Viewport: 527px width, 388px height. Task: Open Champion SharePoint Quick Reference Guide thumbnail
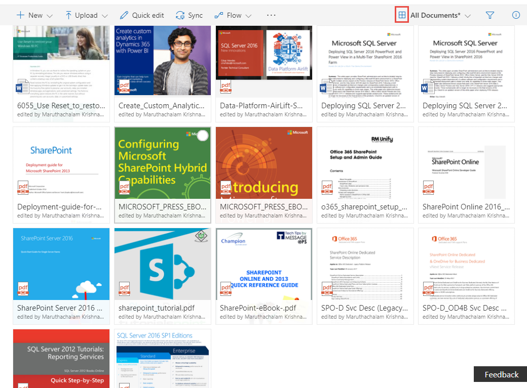264,264
